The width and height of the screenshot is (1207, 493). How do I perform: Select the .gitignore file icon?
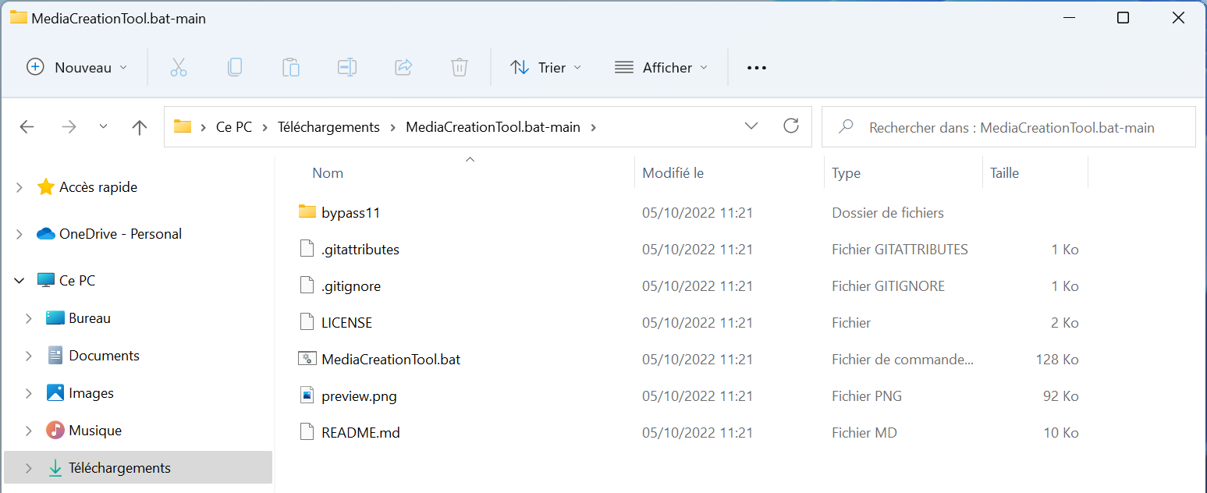pyautogui.click(x=307, y=286)
